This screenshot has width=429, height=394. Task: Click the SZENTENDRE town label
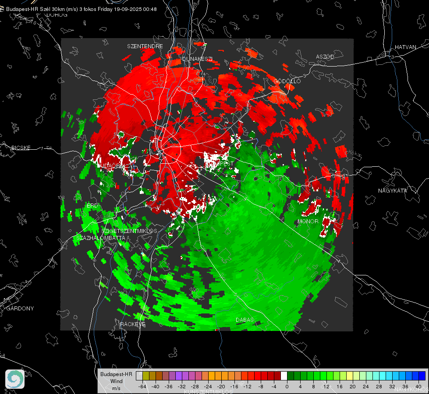(x=145, y=46)
